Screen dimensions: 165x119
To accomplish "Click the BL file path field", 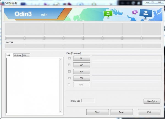I will coord(127,58).
